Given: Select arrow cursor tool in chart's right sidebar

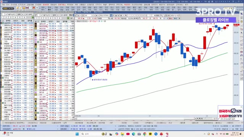Looking at the screenshot, I should coord(241,33).
